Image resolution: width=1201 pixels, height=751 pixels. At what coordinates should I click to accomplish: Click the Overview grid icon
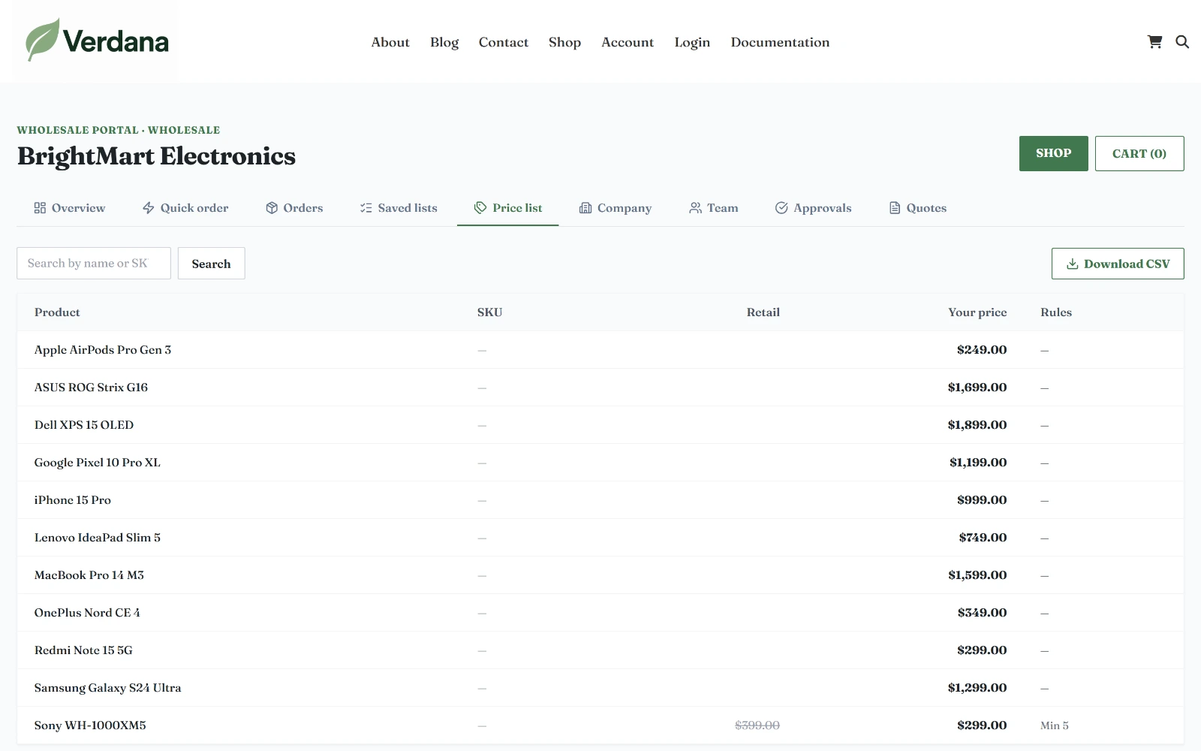[x=40, y=208]
